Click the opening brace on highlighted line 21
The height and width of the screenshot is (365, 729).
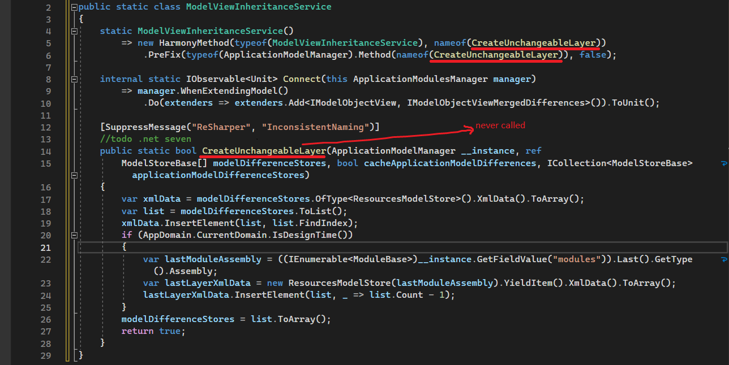[x=124, y=247]
